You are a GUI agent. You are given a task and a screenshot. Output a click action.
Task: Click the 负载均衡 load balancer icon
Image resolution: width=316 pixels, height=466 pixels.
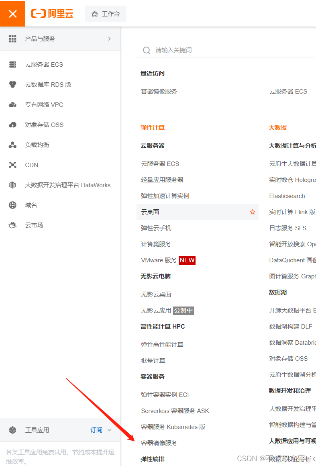(x=12, y=145)
